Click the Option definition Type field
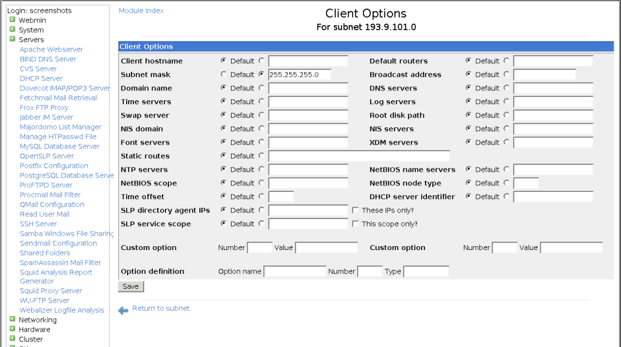 coord(426,271)
